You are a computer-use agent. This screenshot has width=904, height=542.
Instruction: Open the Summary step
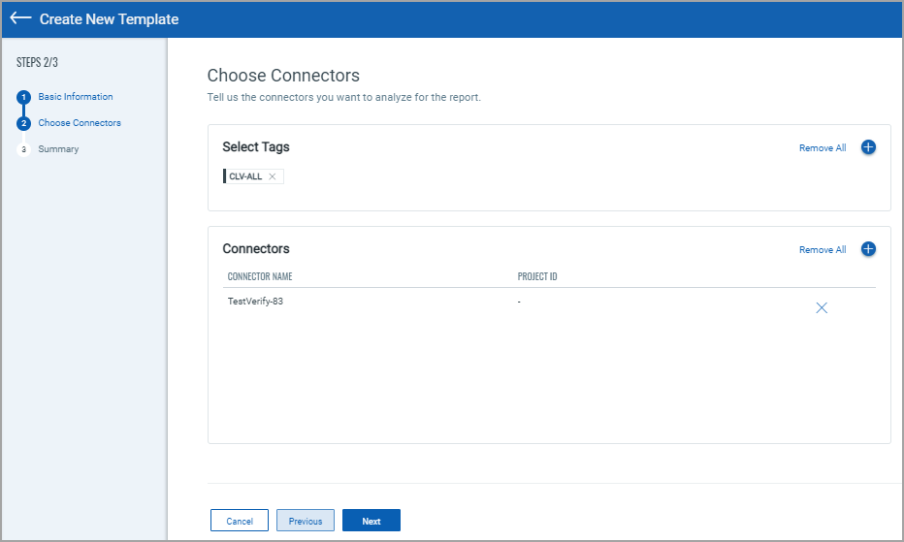58,149
